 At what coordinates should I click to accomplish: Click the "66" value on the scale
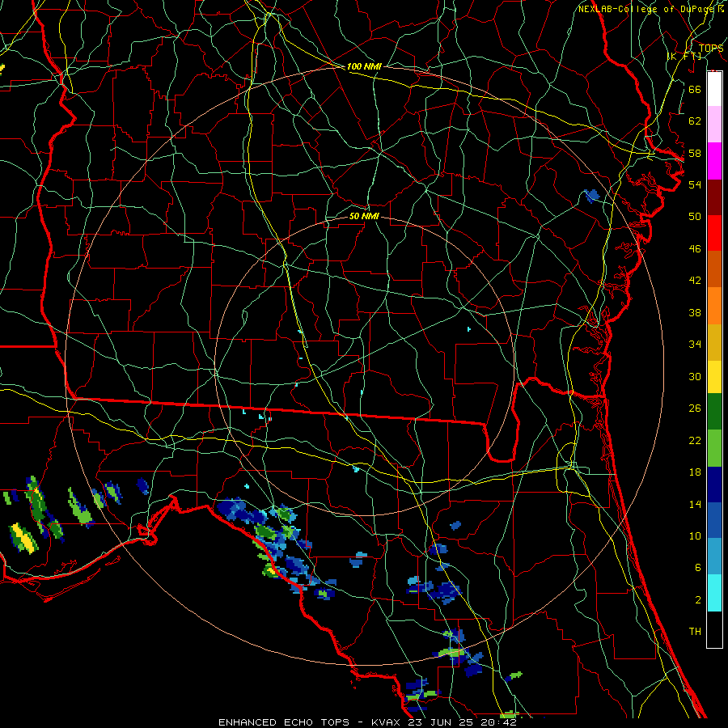pos(695,89)
